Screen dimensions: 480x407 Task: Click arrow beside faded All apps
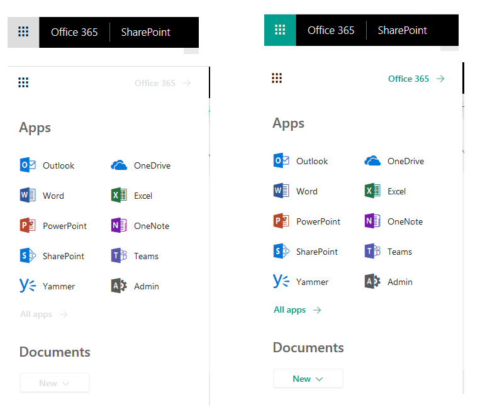tap(64, 315)
